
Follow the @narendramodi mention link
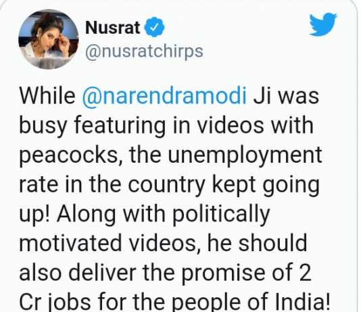[164, 96]
